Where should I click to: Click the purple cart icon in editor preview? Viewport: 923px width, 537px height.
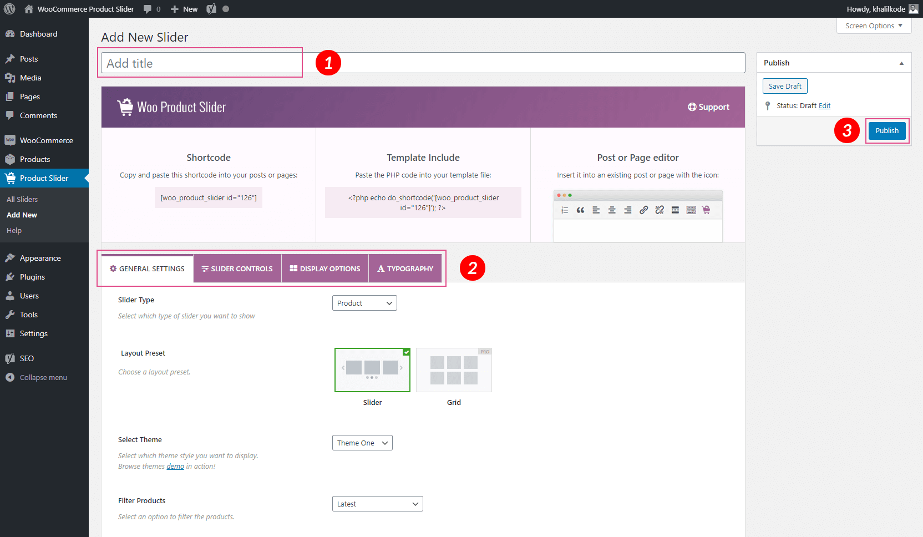[706, 210]
